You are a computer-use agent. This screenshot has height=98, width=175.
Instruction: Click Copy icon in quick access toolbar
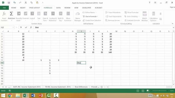pos(32,2)
